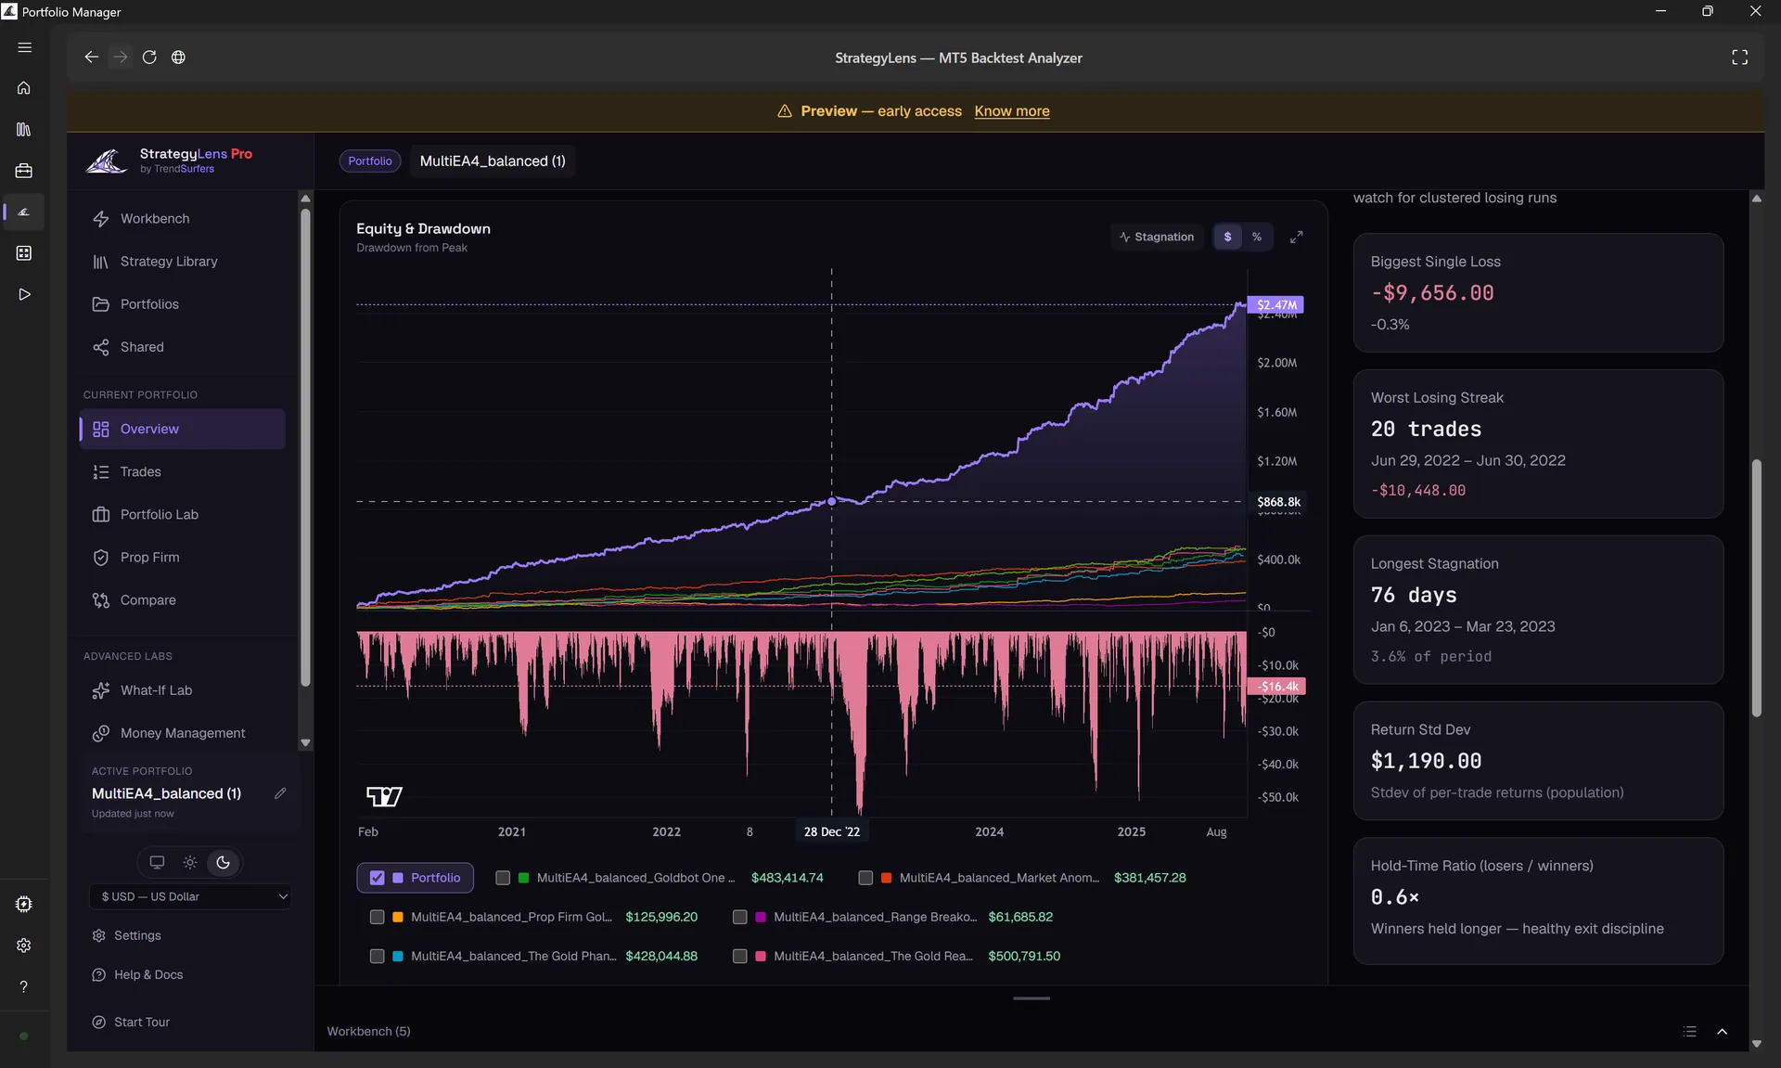This screenshot has width=1781, height=1068.
Task: Switch to light theme sun icon
Action: (x=190, y=862)
